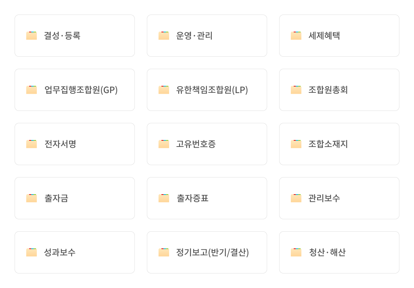The width and height of the screenshot is (414, 288).
Task: Click the 운영·관리 label text
Action: [x=194, y=36]
